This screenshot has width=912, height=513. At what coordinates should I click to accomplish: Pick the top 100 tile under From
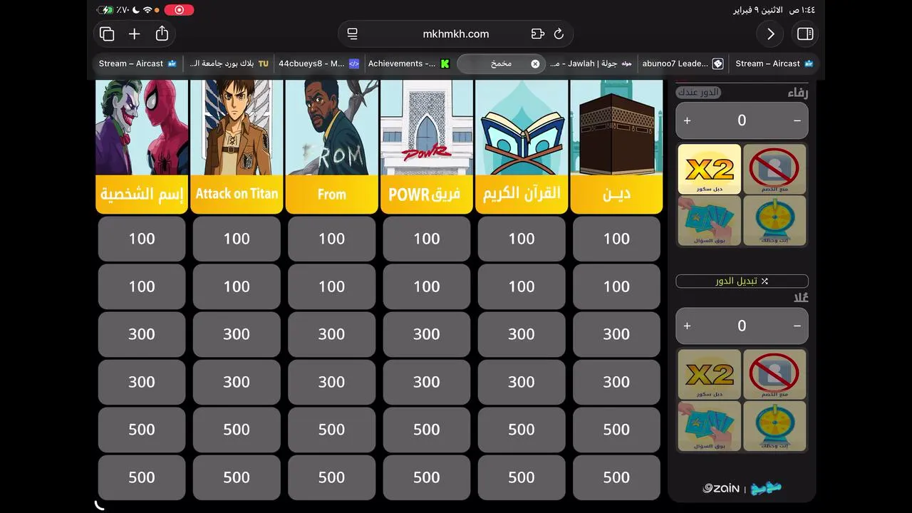[x=331, y=239]
